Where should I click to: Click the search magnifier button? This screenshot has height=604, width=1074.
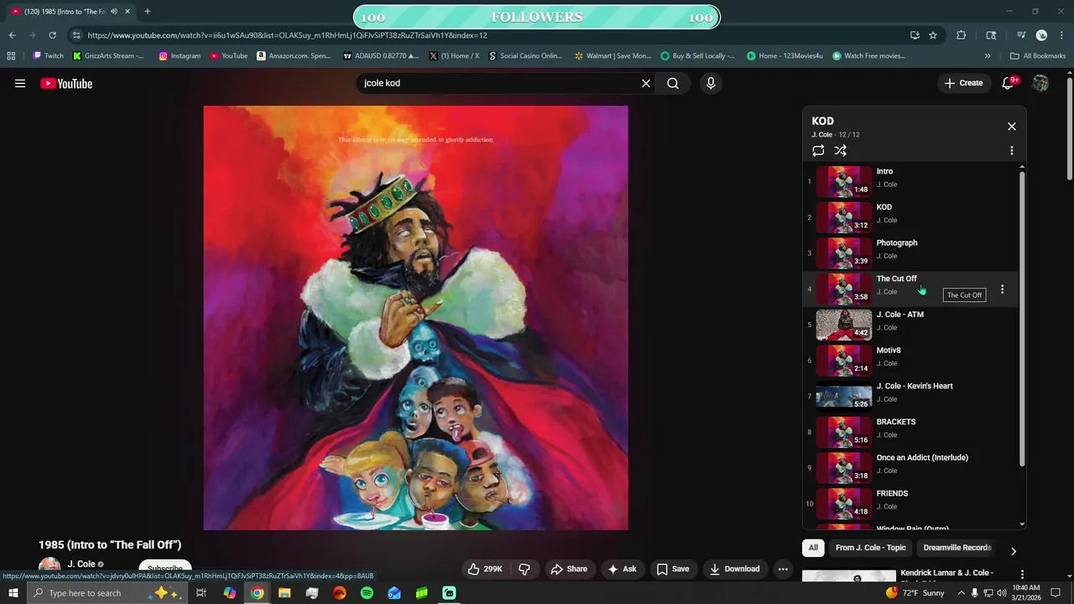pyautogui.click(x=673, y=83)
